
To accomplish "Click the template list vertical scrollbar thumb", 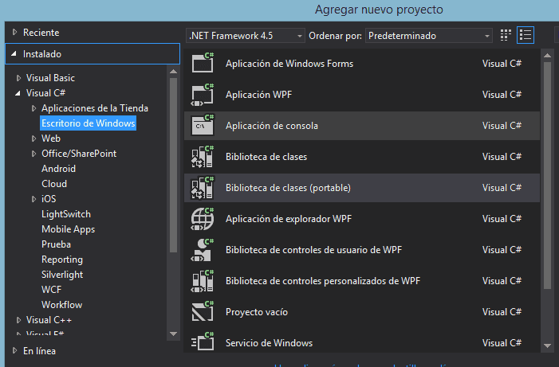I will point(548,175).
